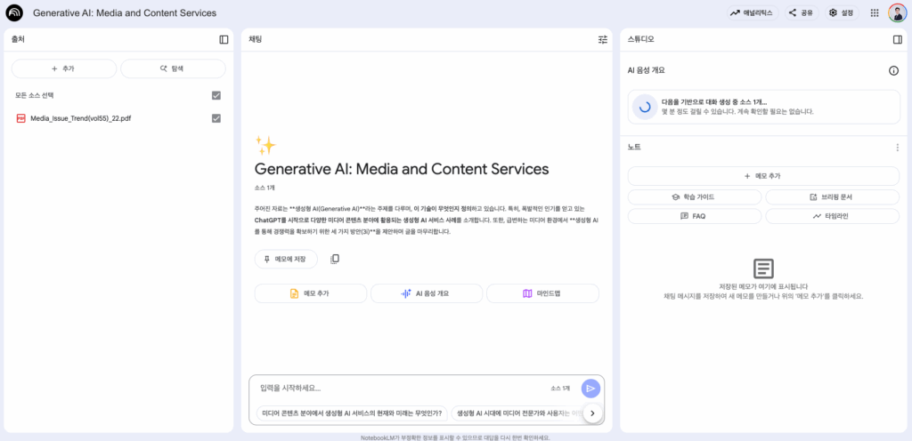Viewport: 912px width, 441px height.
Task: Click the mind map button
Action: click(542, 293)
